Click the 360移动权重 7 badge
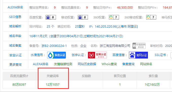 pos(151,17)
